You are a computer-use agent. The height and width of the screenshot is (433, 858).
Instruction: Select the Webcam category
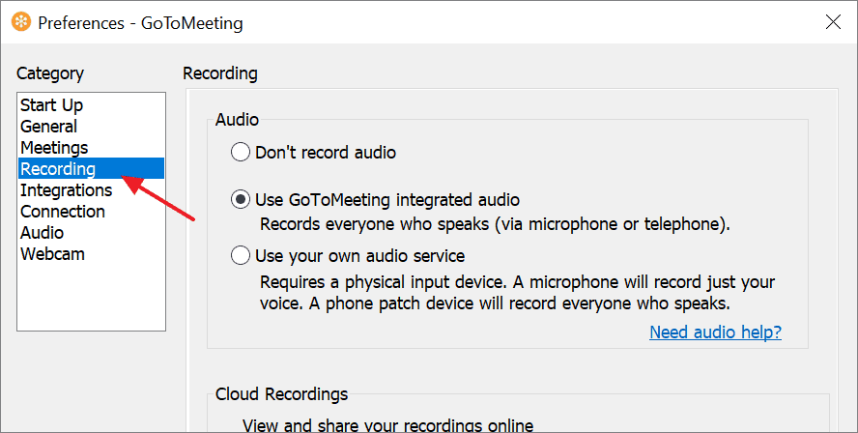click(52, 254)
